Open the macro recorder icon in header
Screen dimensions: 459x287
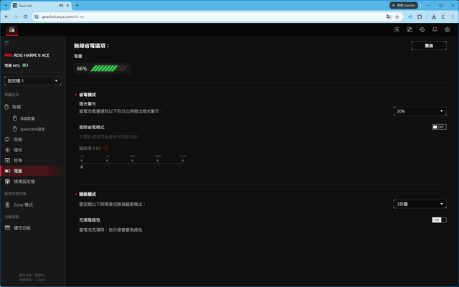(397, 29)
